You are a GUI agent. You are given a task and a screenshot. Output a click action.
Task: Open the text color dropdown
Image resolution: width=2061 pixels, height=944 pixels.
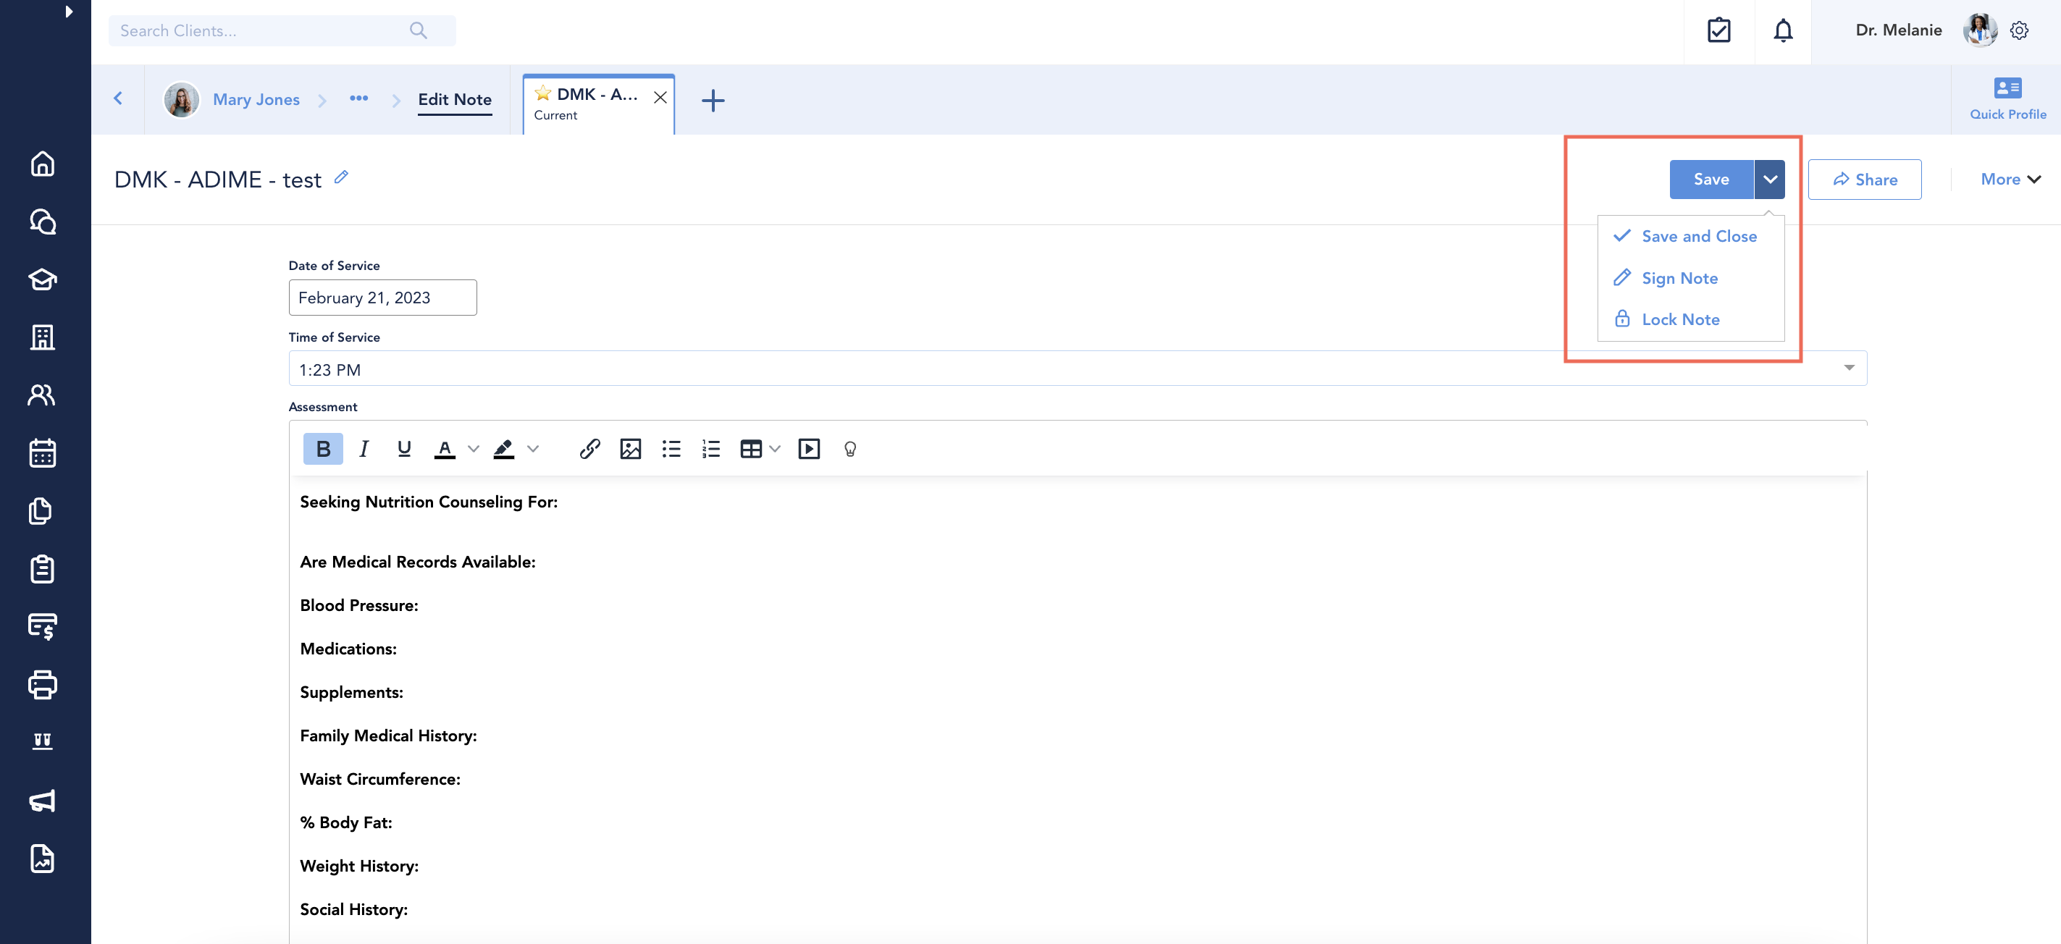(x=474, y=449)
